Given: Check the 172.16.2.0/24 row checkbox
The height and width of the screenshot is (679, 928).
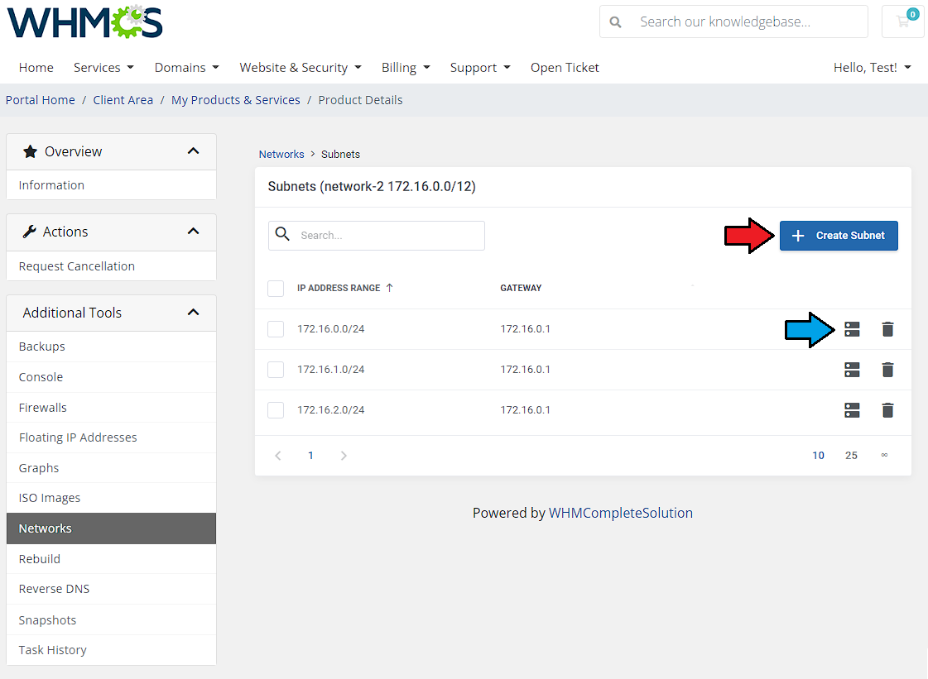Looking at the screenshot, I should (276, 410).
